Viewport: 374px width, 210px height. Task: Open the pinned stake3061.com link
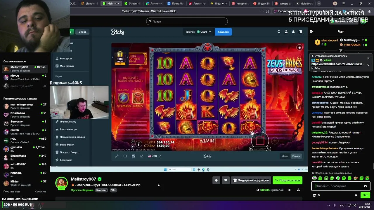pyautogui.click(x=337, y=64)
